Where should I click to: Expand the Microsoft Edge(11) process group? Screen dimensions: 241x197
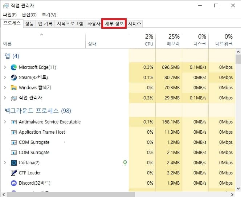(x=5, y=67)
